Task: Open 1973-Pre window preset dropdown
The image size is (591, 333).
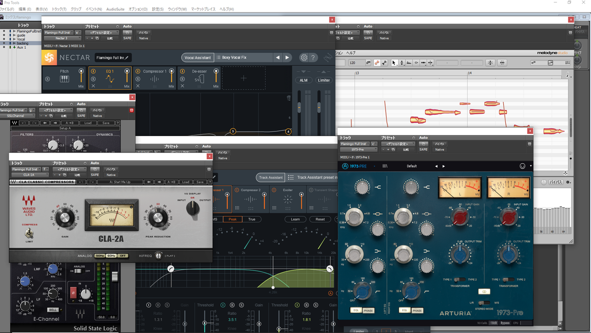Action: coord(398,144)
